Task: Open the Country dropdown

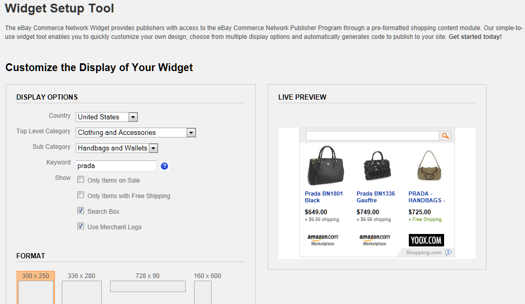Action: tap(133, 117)
